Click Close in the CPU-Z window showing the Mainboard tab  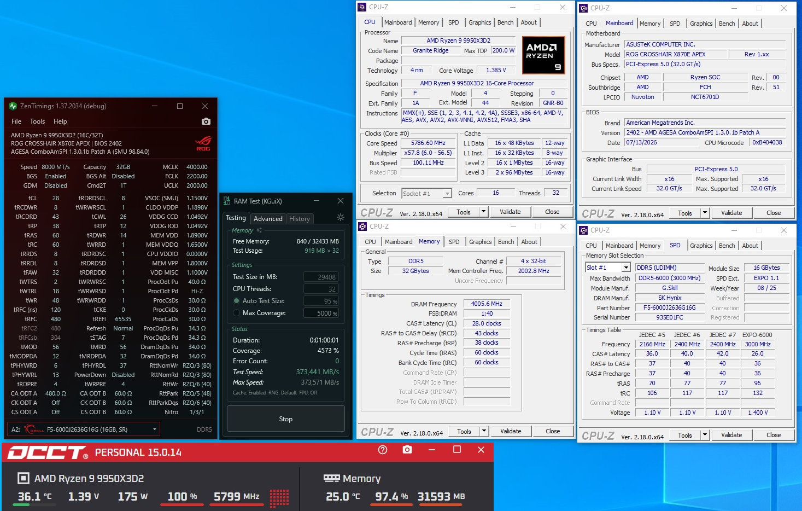[x=774, y=213]
